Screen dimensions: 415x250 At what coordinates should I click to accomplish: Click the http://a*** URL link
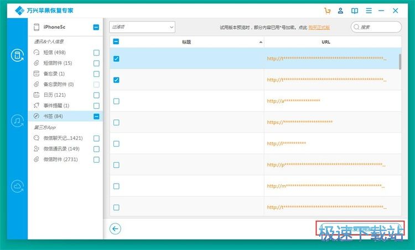tap(293, 101)
